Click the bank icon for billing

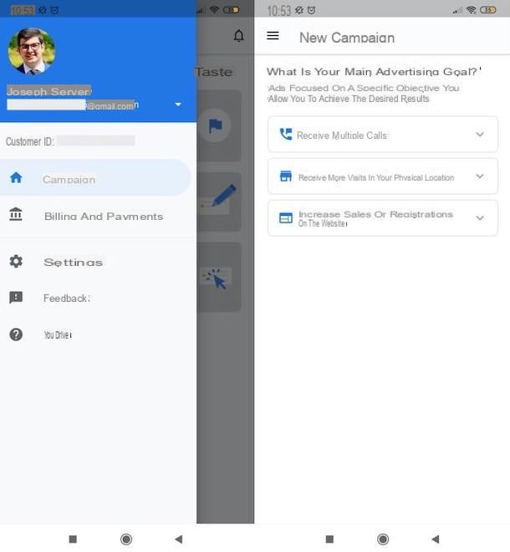(16, 214)
